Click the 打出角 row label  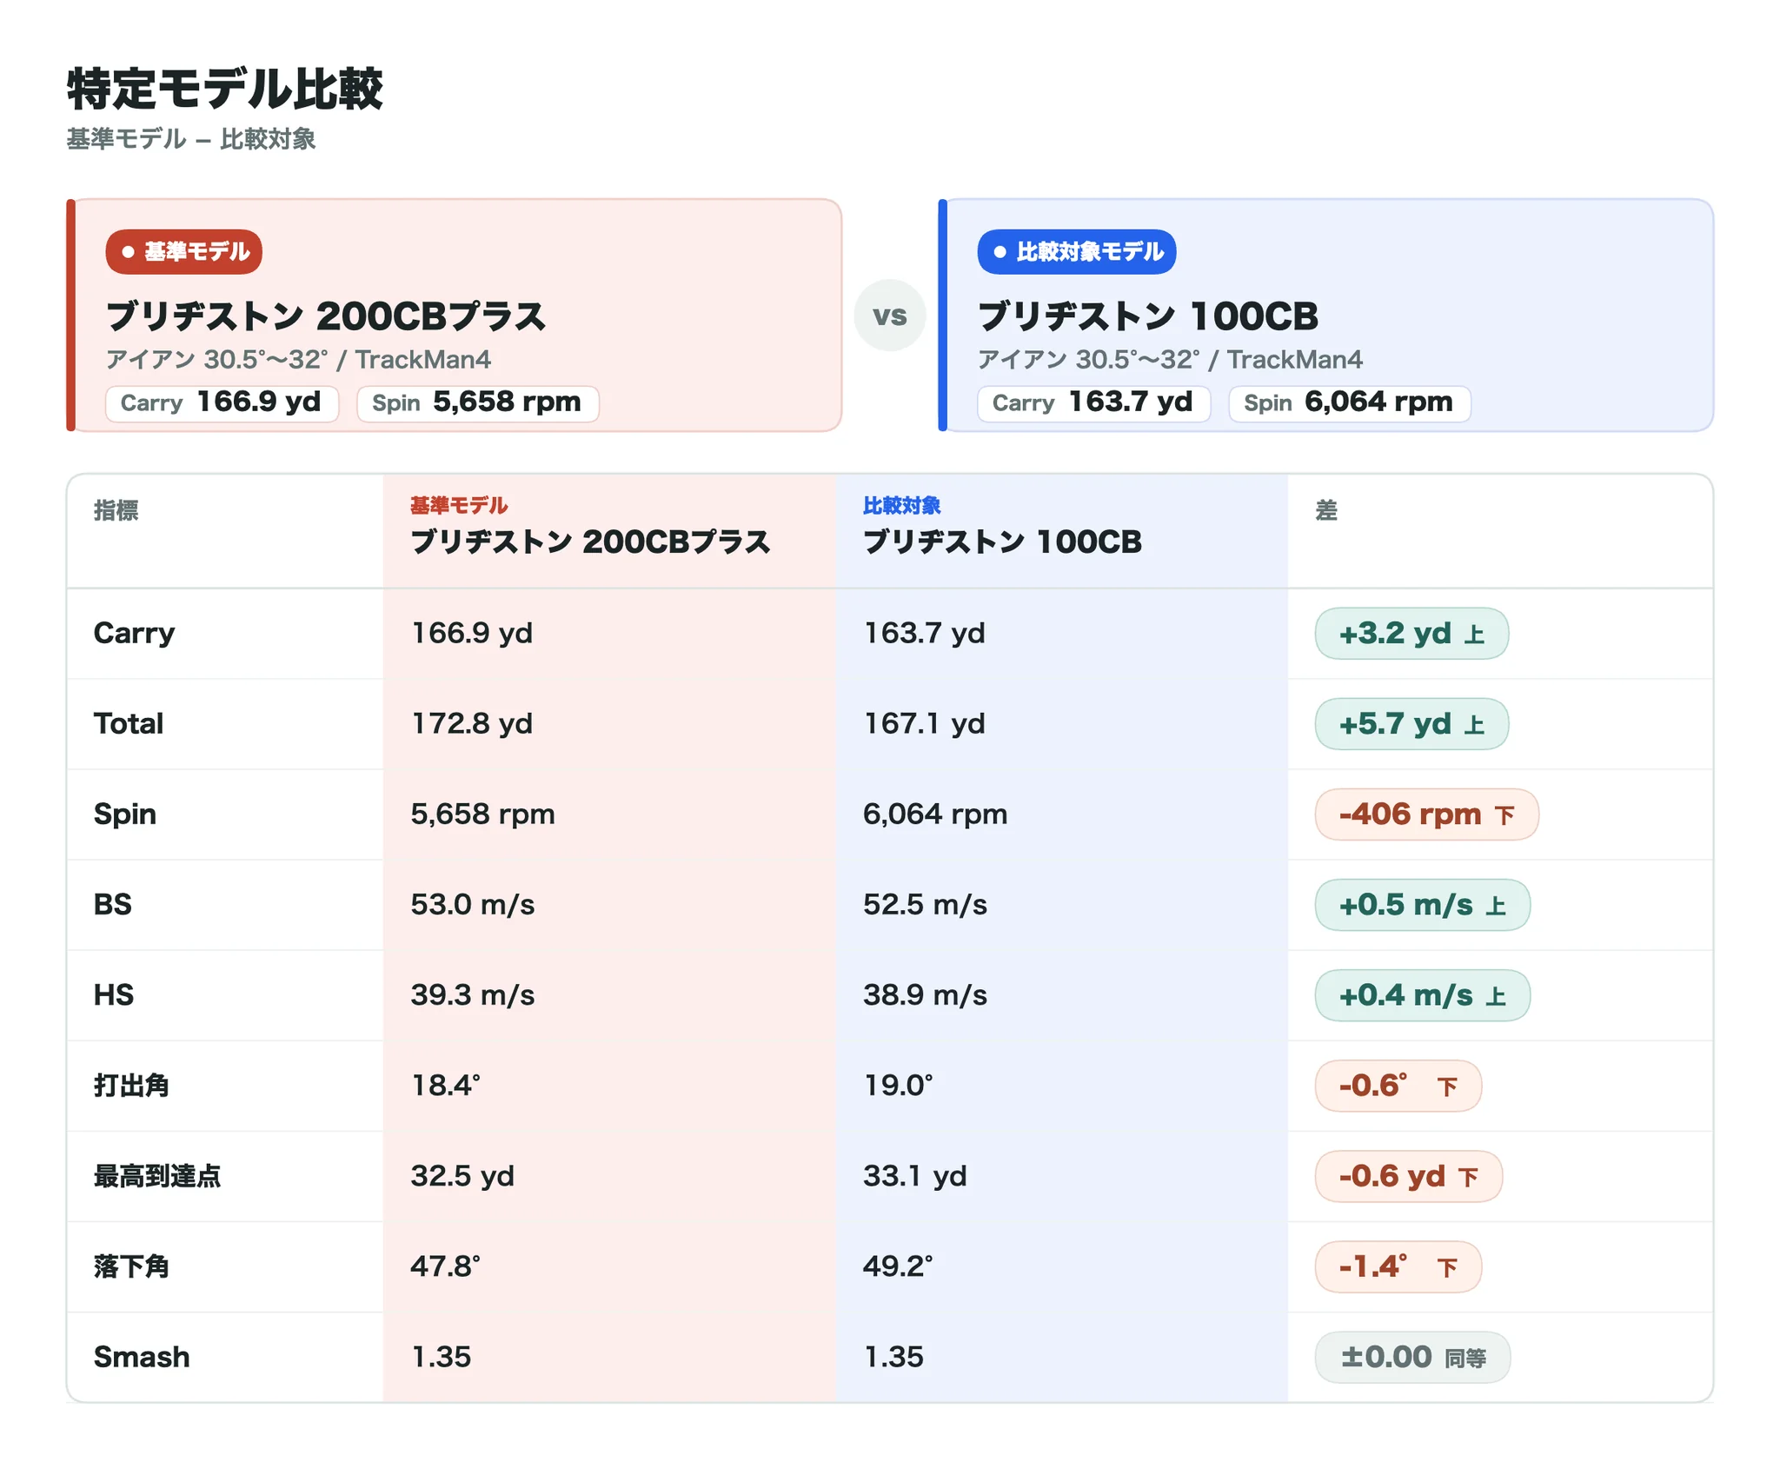[131, 1086]
